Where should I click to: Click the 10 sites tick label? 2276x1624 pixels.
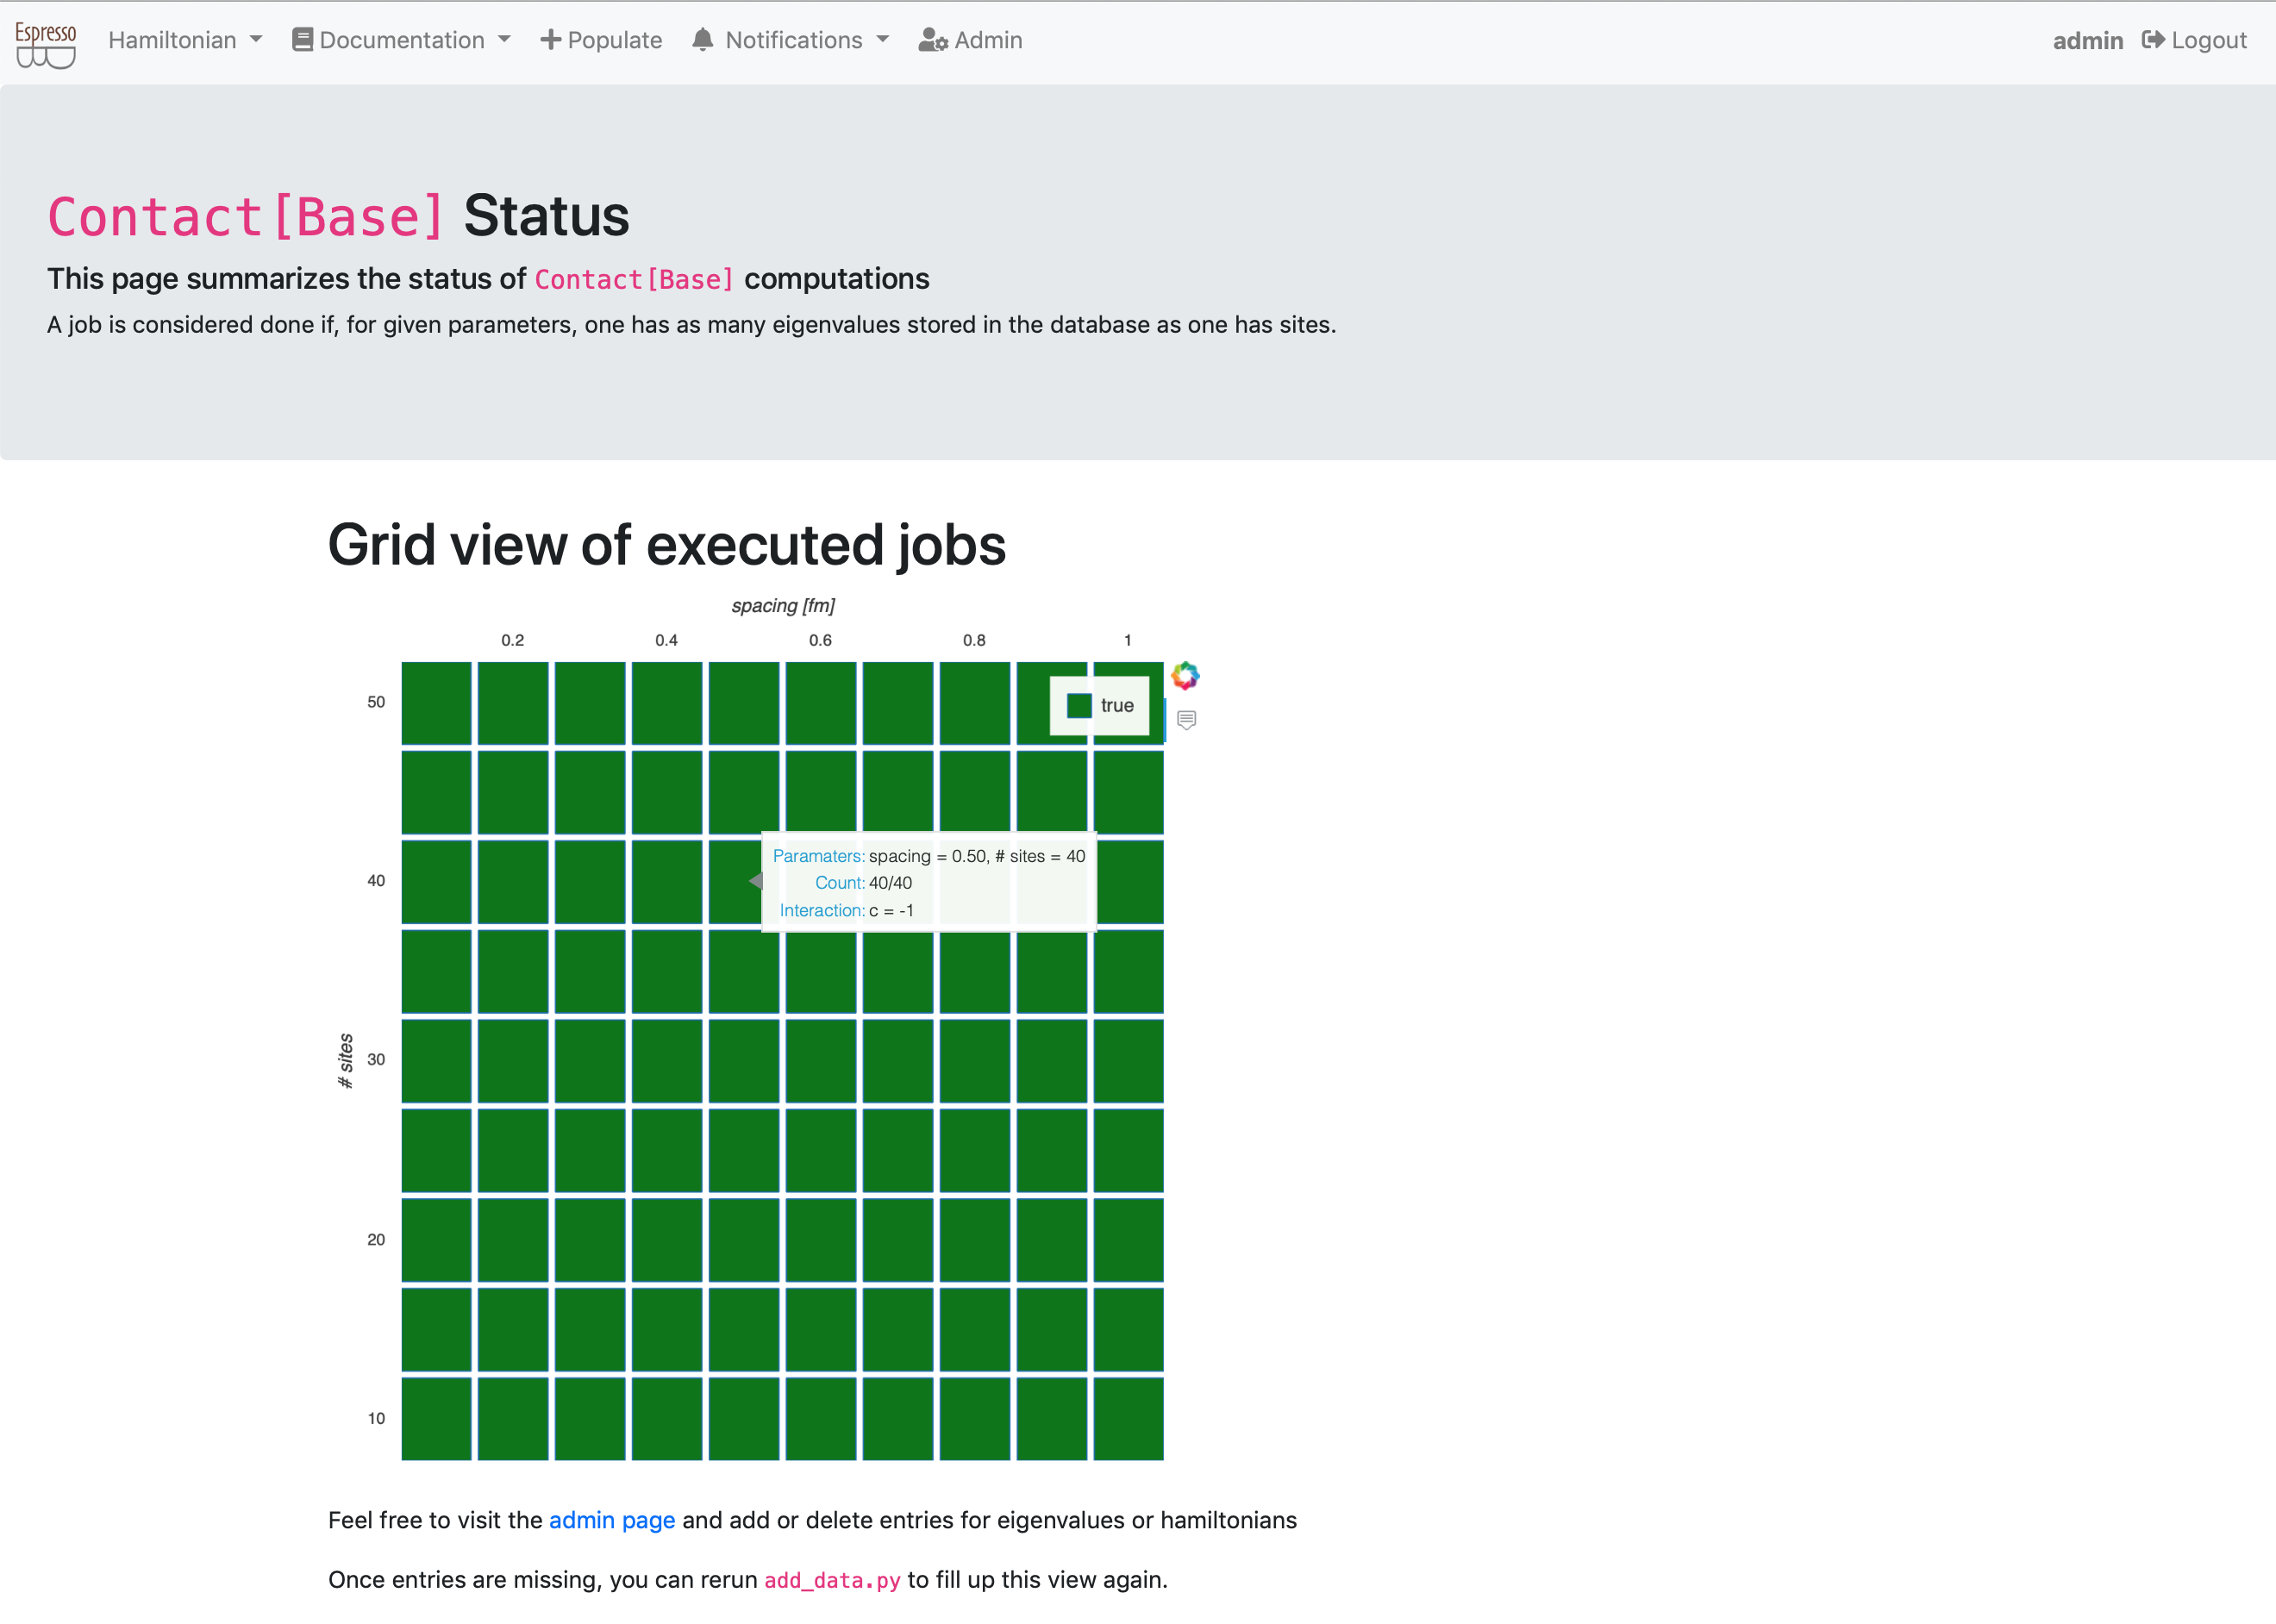coord(376,1419)
